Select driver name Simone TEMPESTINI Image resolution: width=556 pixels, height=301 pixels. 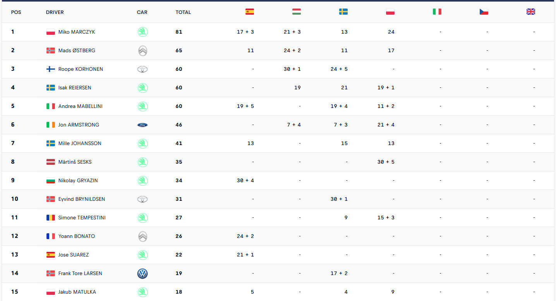click(82, 218)
